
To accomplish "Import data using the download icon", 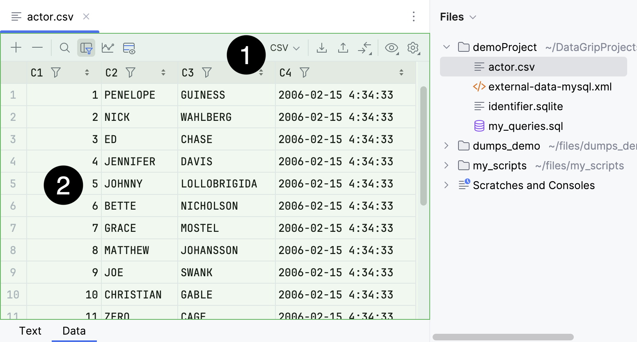I will (322, 48).
